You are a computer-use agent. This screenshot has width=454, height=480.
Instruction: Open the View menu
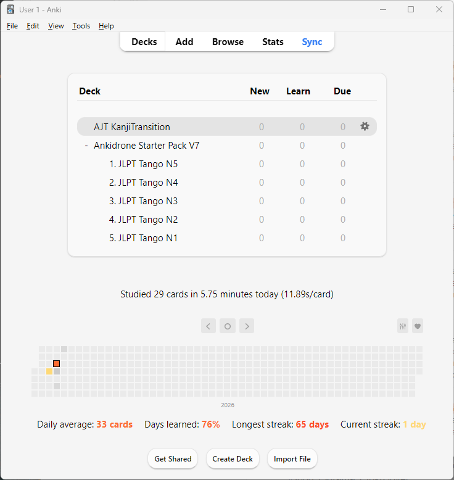(x=56, y=26)
